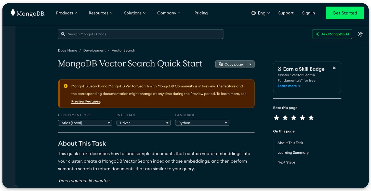Open the Preview Features link
Screen dimensions: 371x191
pyautogui.click(x=86, y=101)
